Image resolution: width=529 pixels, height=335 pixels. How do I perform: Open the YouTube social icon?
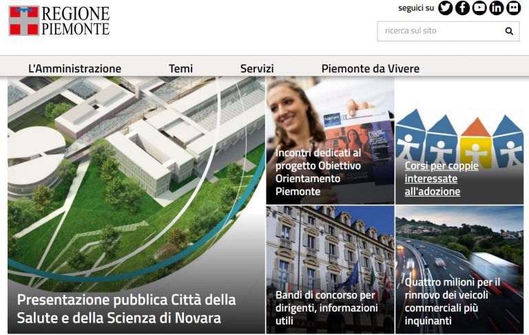pos(479,8)
